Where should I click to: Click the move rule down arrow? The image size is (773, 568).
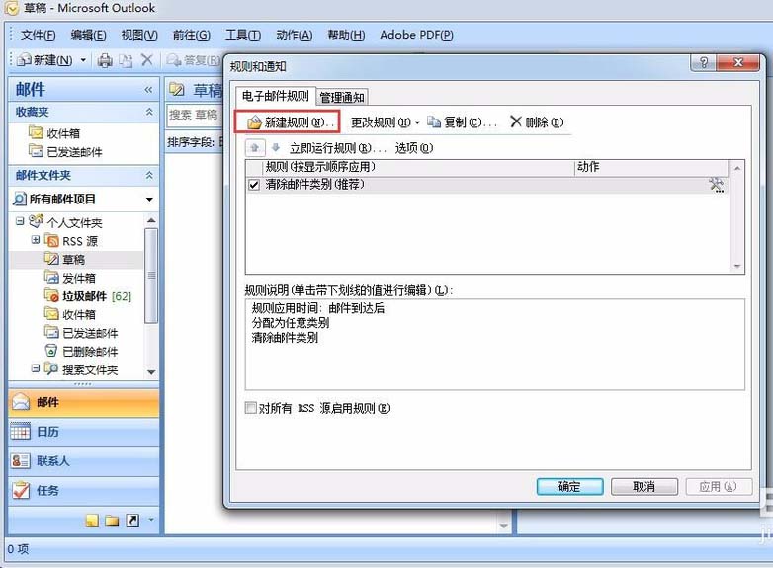pos(276,148)
